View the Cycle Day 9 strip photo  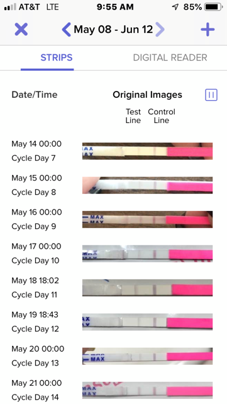pos(147,219)
